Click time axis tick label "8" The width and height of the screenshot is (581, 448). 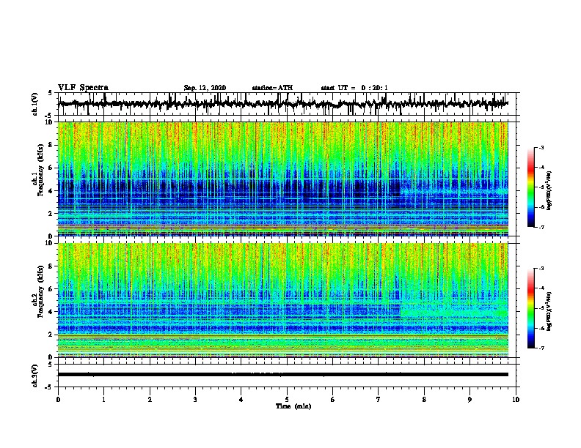coord(424,400)
